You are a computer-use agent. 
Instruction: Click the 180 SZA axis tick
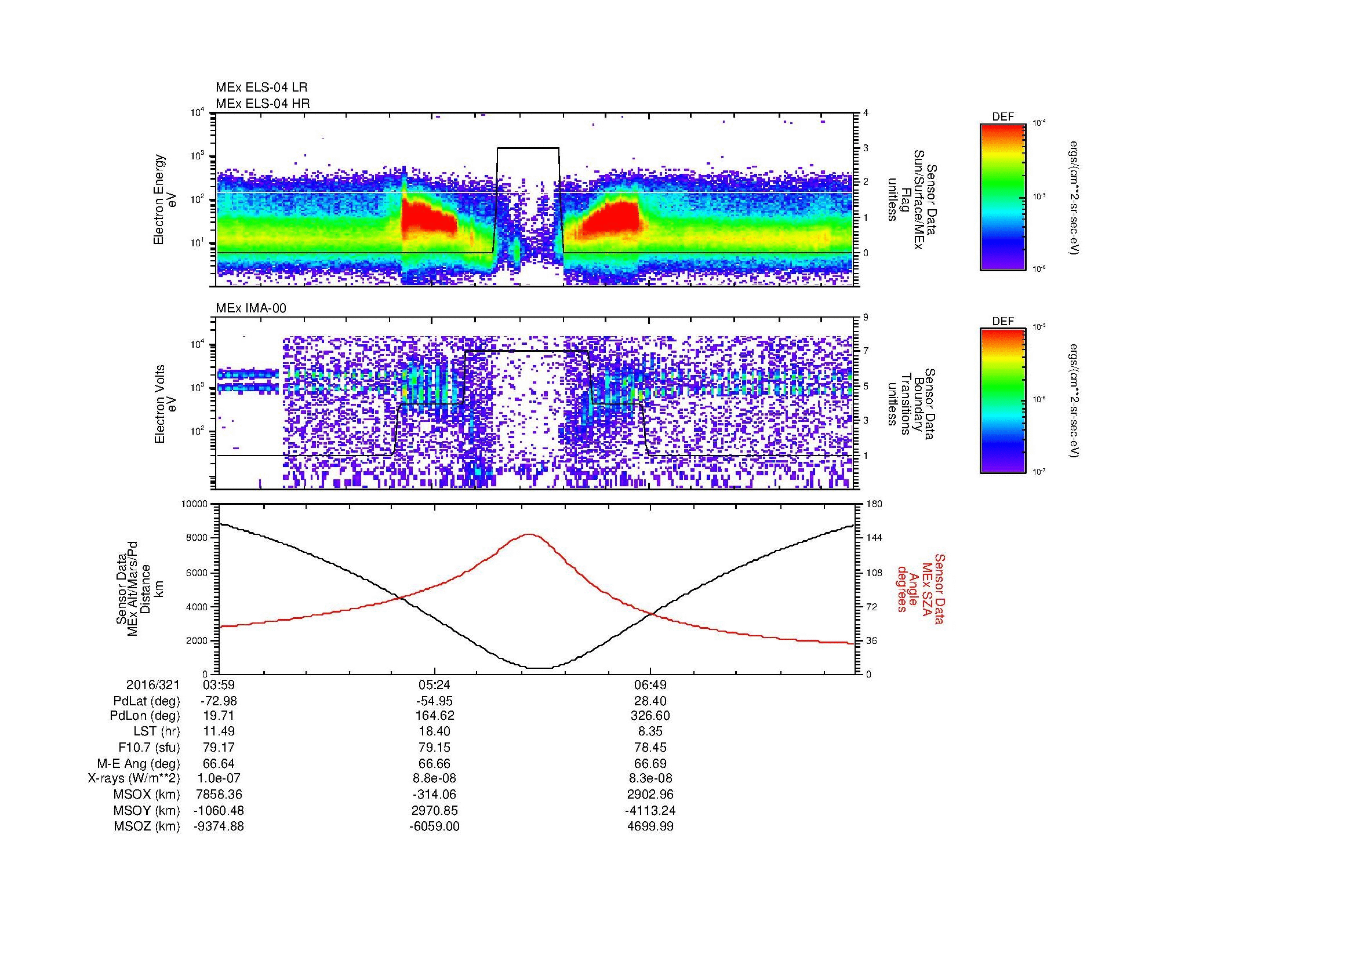click(875, 504)
